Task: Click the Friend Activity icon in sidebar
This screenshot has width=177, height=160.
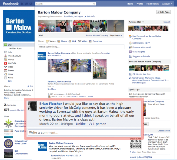Action: coord(5,56)
